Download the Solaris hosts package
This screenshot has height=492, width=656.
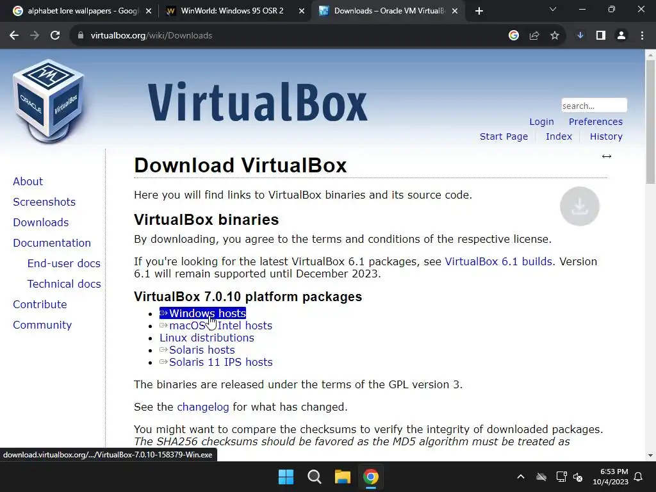click(197, 350)
